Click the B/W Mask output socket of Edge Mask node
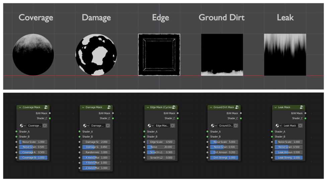Screen dimensions: 327x182 coord(178,113)
